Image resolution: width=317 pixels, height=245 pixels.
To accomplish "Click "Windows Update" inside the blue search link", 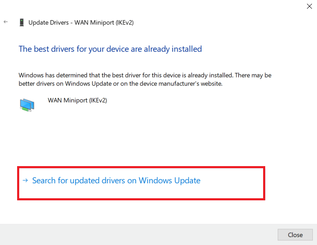I will tap(170, 181).
